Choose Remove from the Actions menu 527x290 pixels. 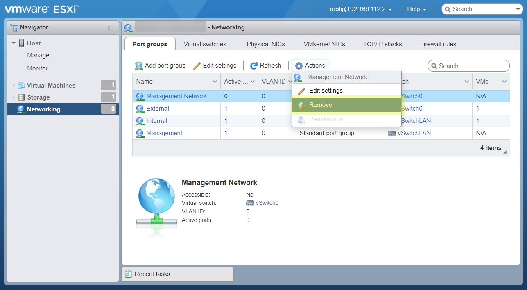pyautogui.click(x=346, y=105)
